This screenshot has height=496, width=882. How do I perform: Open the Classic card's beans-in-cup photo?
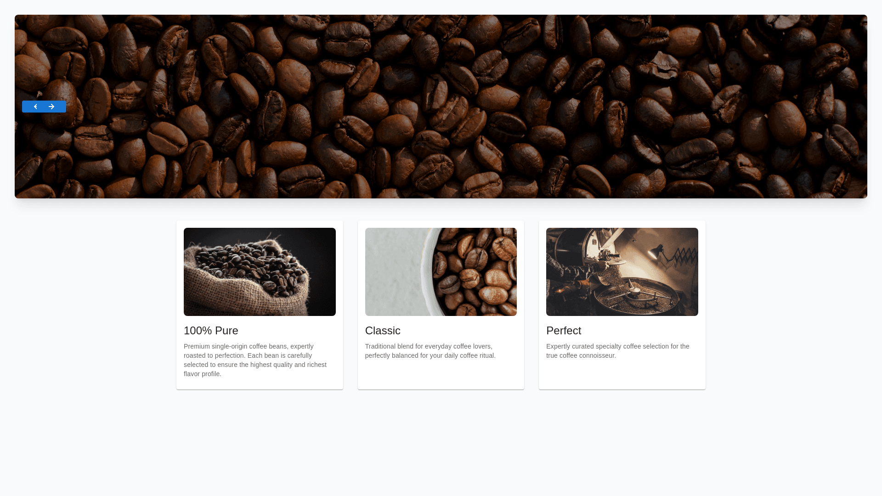coord(441,272)
